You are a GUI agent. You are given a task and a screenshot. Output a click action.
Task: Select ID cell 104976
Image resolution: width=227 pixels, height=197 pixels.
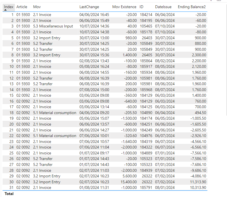pyautogui.click(x=146, y=136)
